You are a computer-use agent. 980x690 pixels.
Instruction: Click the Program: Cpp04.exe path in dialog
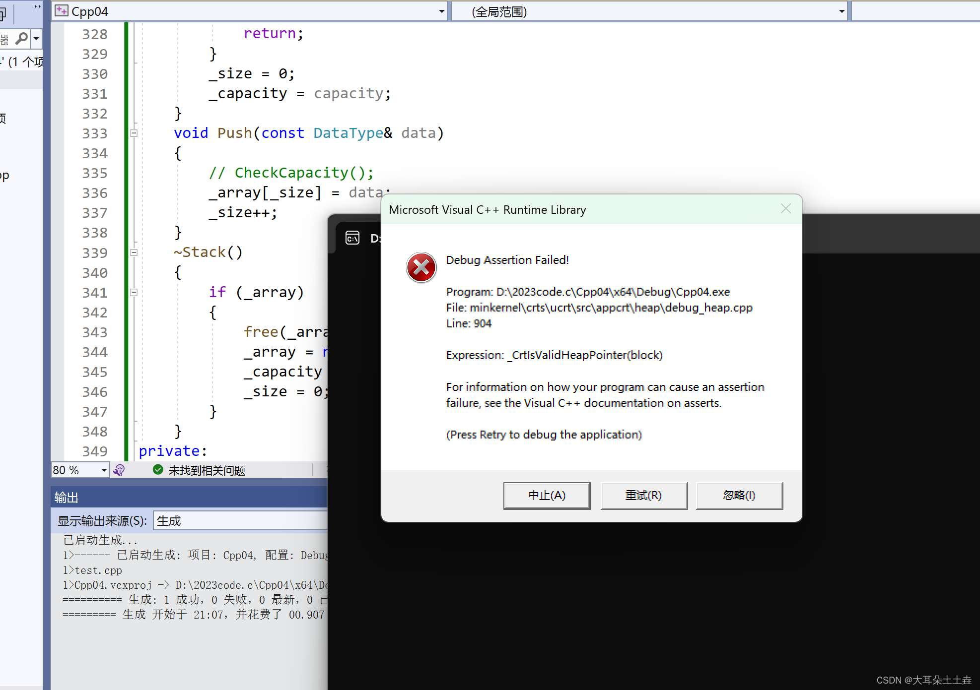(x=588, y=292)
